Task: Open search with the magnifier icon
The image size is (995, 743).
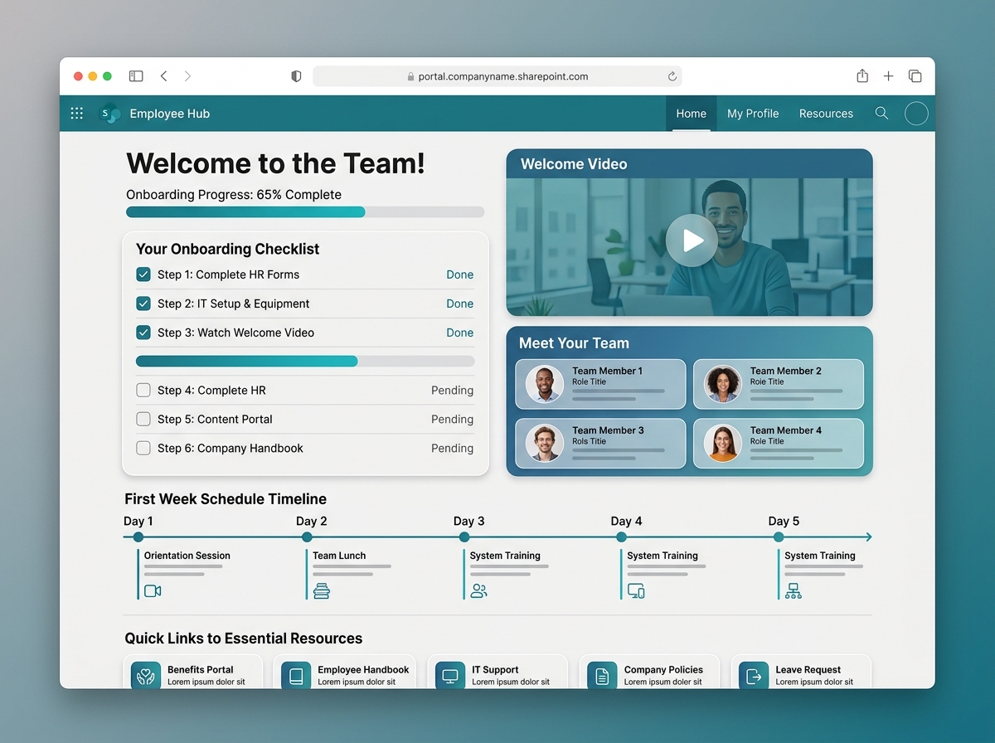Action: [881, 114]
